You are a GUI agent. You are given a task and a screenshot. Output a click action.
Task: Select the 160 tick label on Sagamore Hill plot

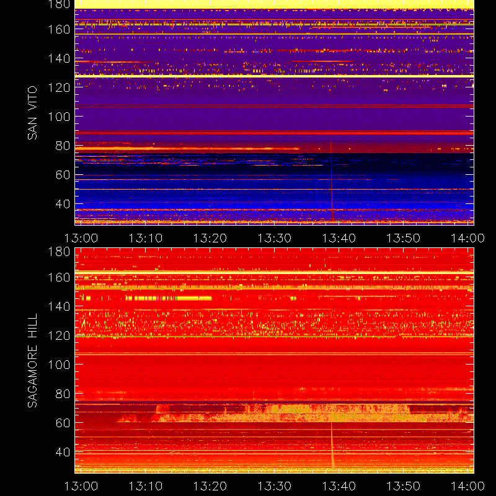pos(59,278)
